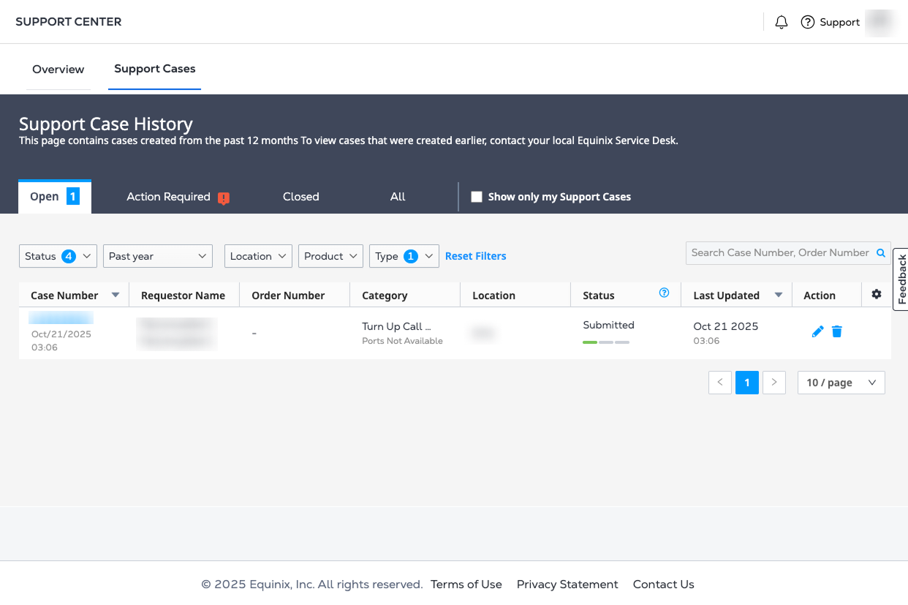The image size is (908, 605).
Task: Expand the Status filter dropdown
Action: [x=58, y=256]
